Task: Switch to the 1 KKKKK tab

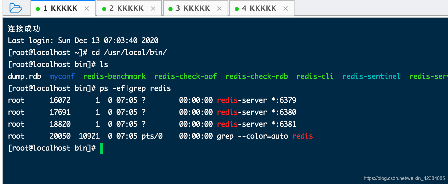Action: pyautogui.click(x=63, y=8)
